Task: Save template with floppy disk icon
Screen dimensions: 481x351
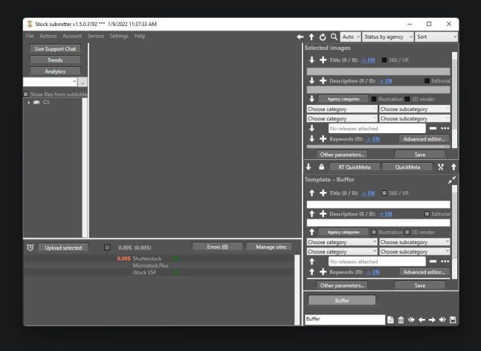Action: coord(453,320)
